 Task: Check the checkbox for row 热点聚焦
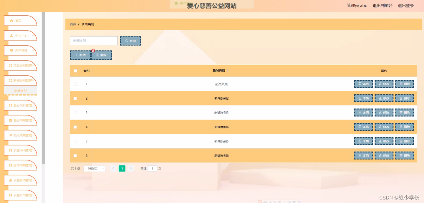pos(75,84)
